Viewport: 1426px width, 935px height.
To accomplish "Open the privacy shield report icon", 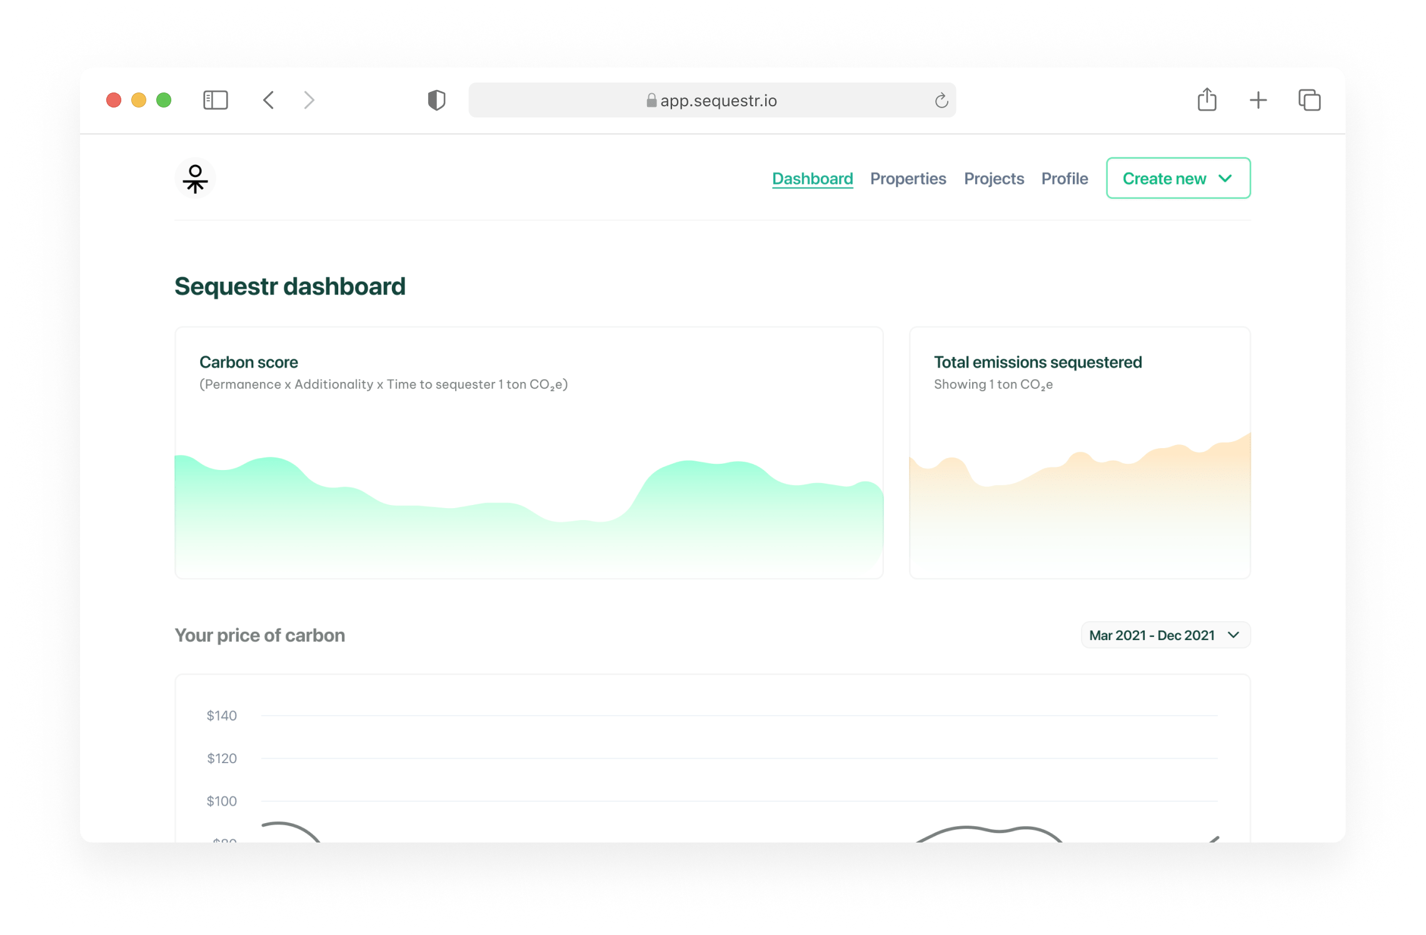I will [x=436, y=100].
